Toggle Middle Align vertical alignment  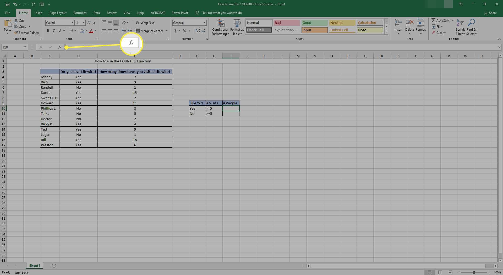pos(110,23)
